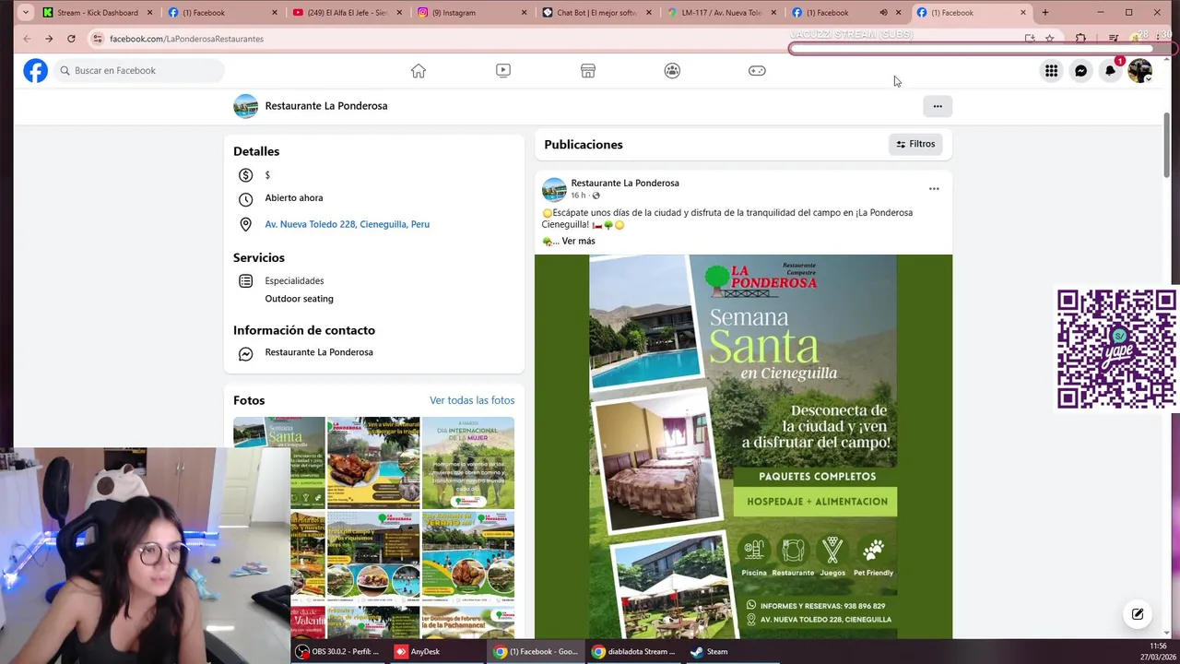Reload the page with refresh icon
This screenshot has height=664, width=1180.
click(71, 39)
